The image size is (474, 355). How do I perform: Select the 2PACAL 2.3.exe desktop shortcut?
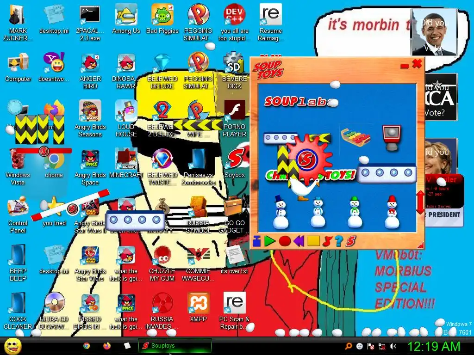[90, 23]
